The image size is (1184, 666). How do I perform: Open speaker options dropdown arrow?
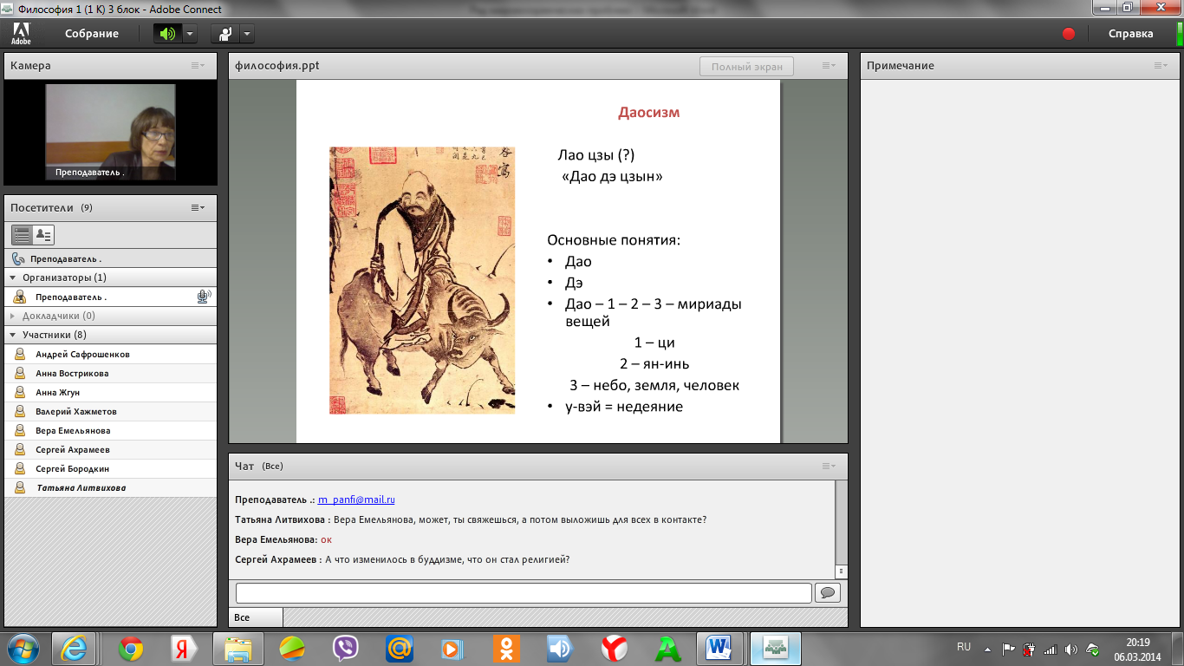click(190, 34)
